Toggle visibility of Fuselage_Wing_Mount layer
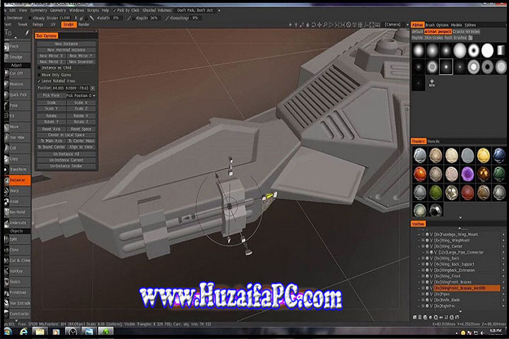The height and width of the screenshot is (339, 509). tap(427, 234)
